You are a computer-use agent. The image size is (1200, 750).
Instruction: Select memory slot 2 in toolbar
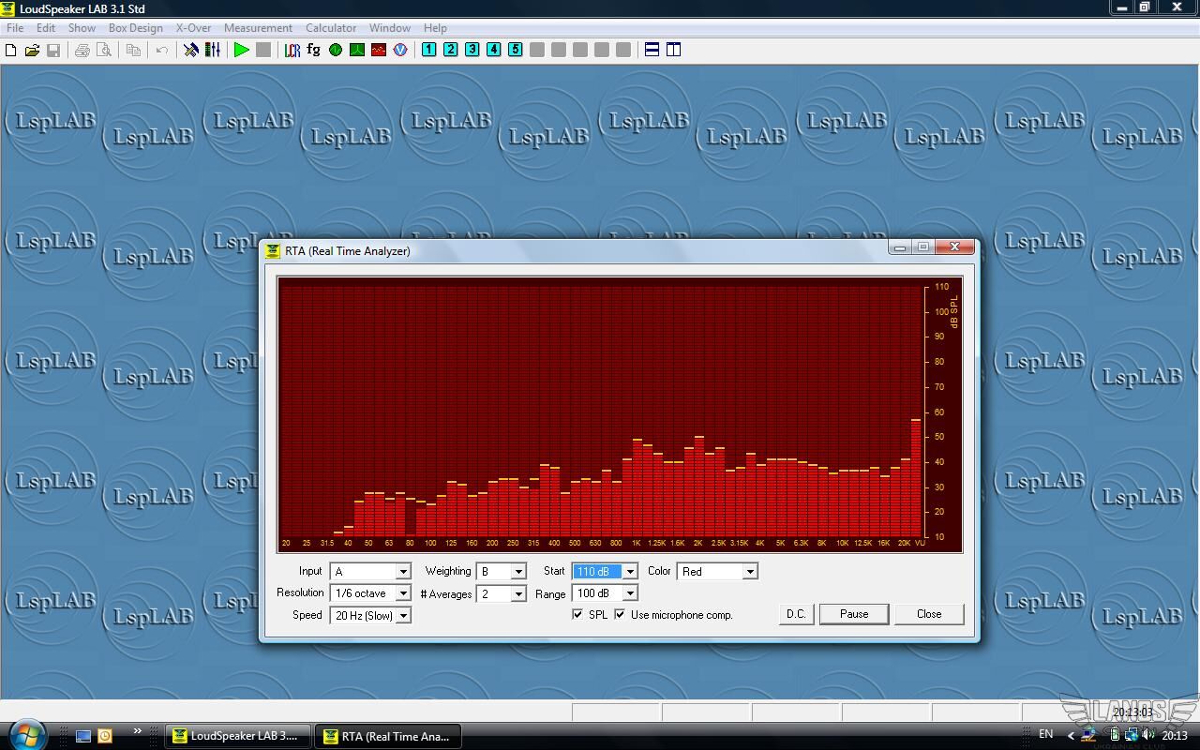click(x=451, y=50)
